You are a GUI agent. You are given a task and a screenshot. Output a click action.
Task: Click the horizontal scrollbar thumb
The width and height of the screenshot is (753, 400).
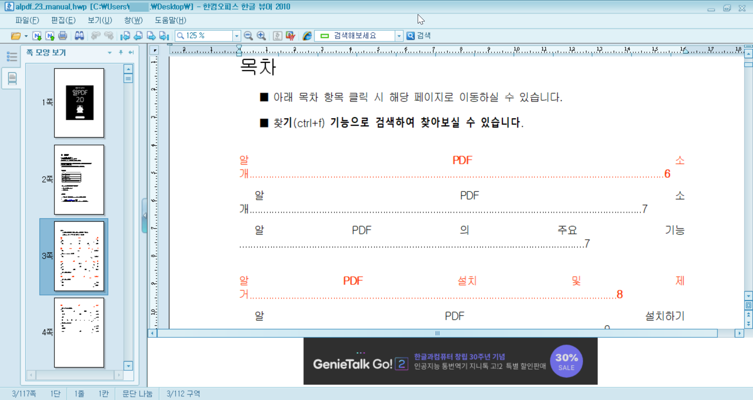coord(437,333)
